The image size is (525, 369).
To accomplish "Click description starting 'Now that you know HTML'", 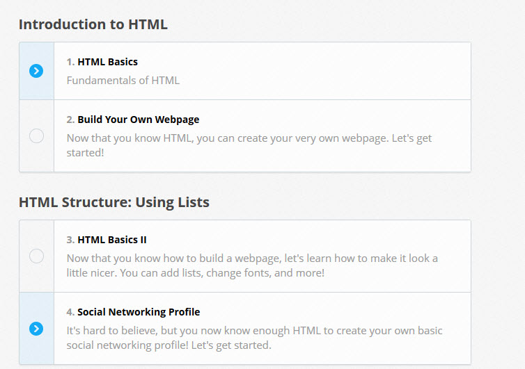I will click(249, 145).
